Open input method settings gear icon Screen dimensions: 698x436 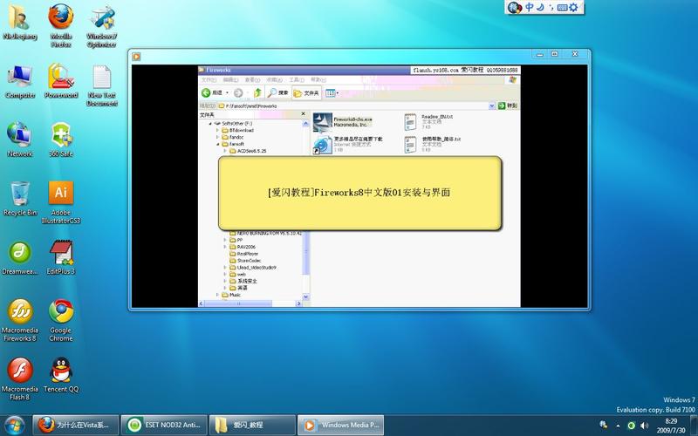pyautogui.click(x=573, y=7)
